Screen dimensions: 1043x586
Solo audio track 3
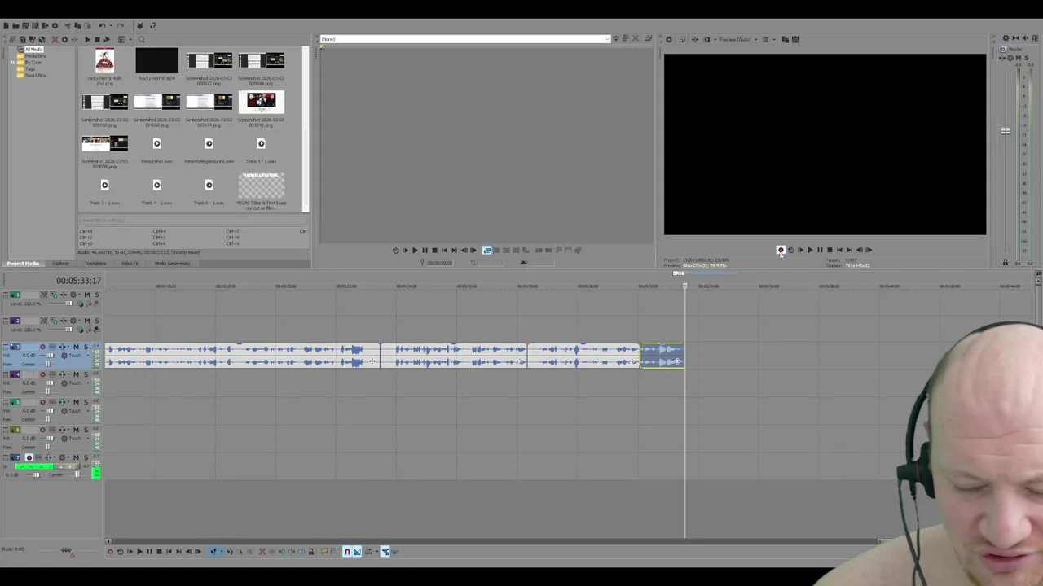86,347
